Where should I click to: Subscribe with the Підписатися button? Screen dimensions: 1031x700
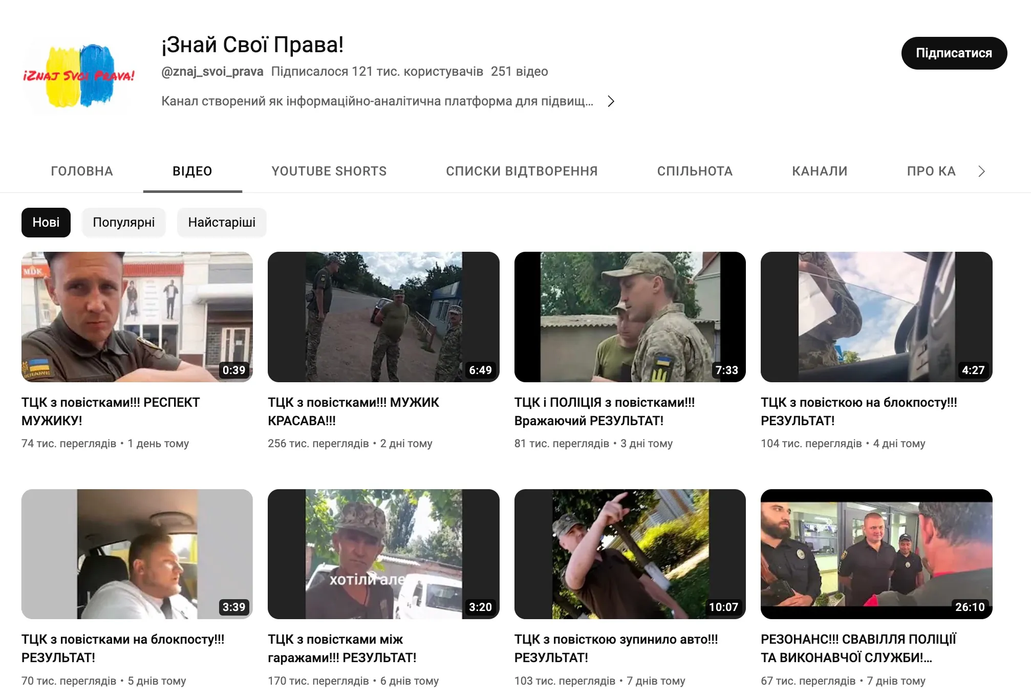tap(953, 53)
